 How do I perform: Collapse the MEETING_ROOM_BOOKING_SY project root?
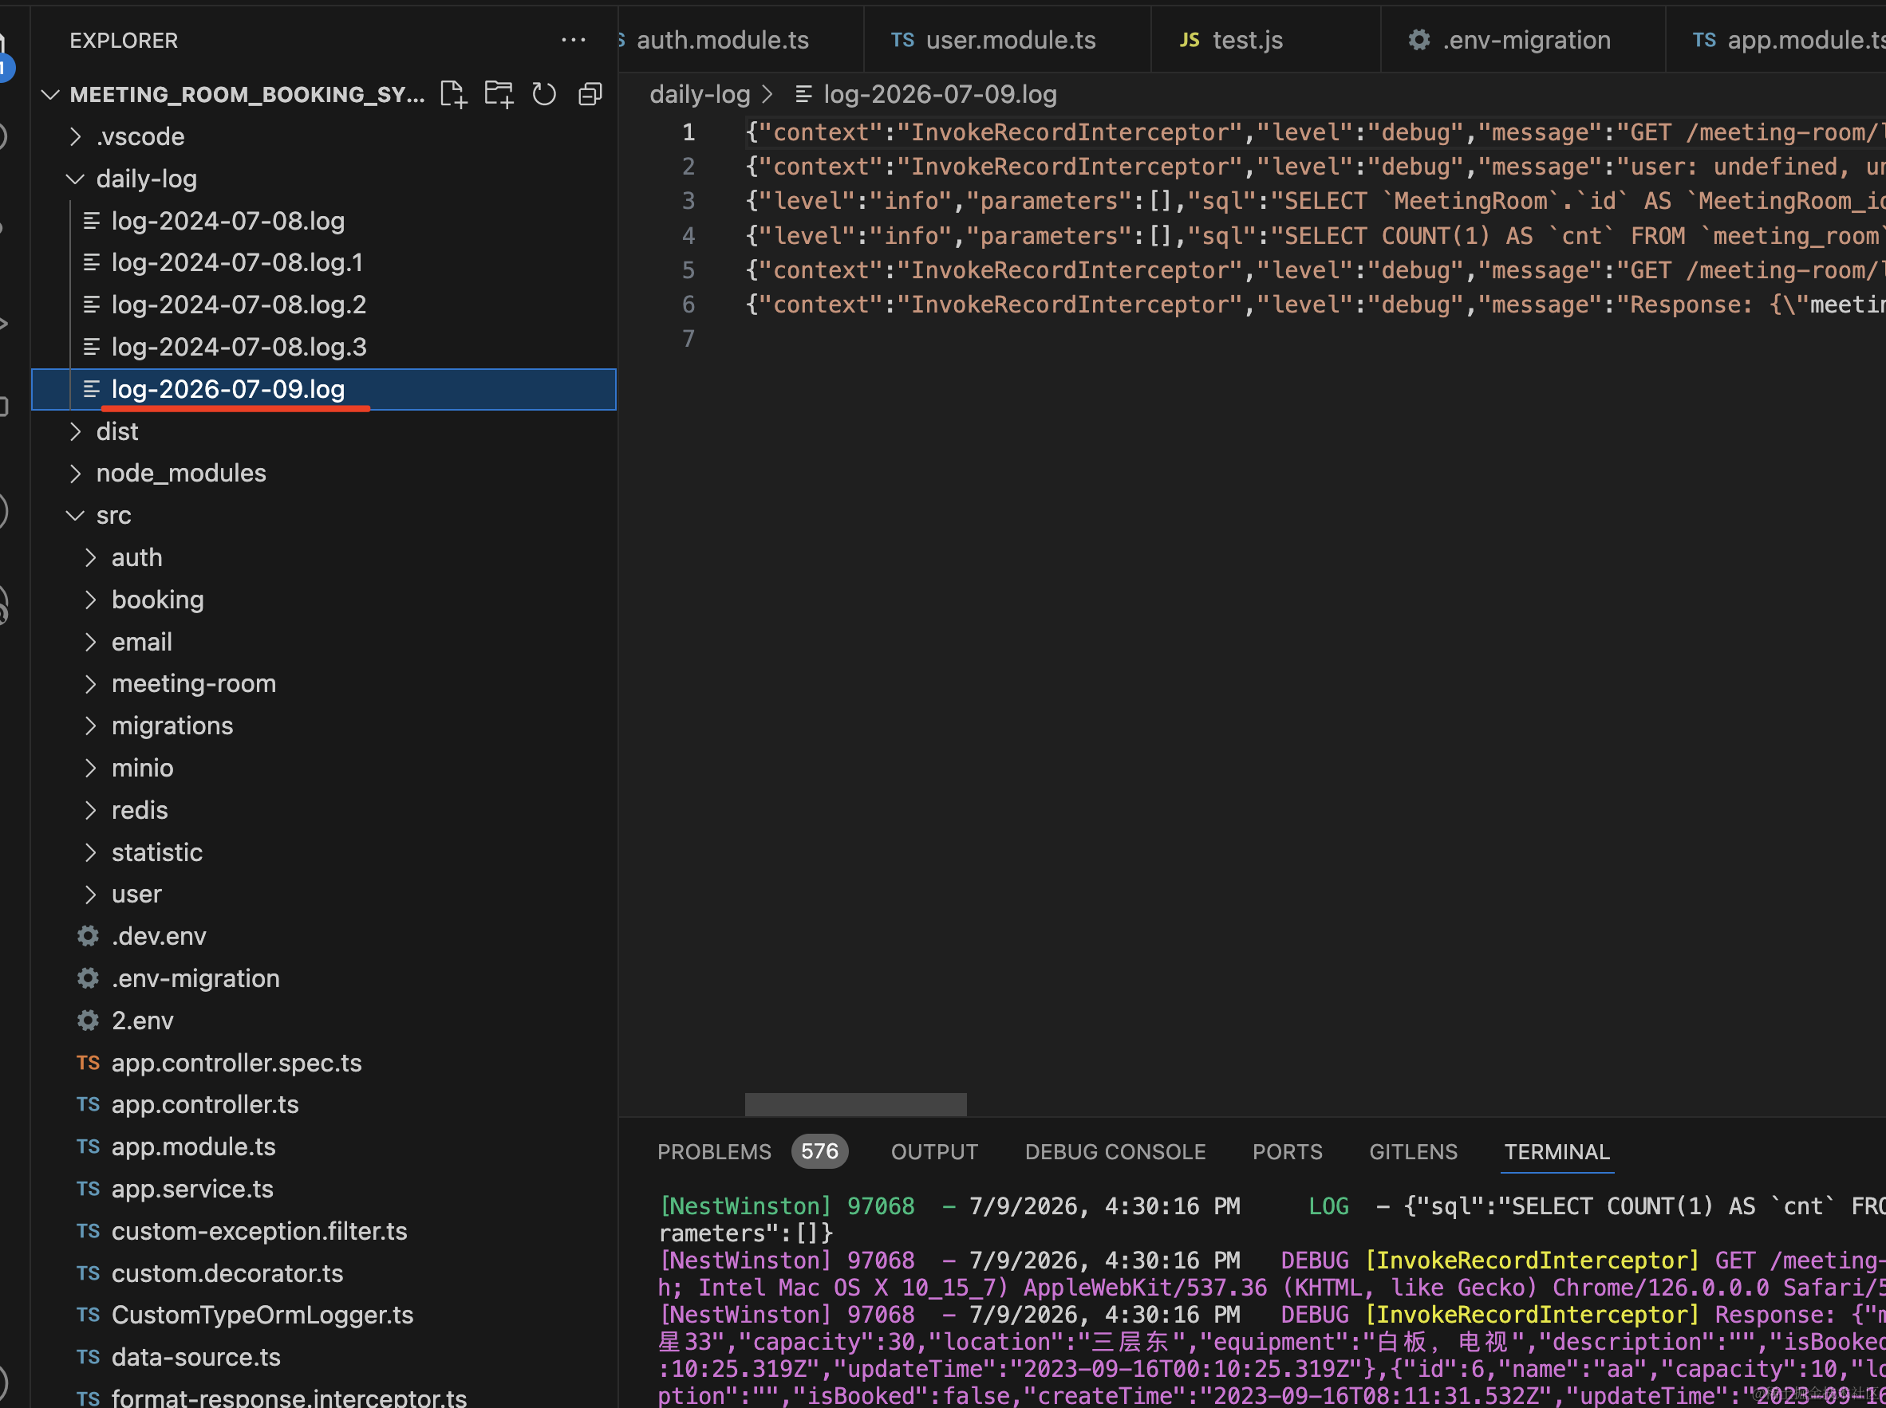click(50, 95)
